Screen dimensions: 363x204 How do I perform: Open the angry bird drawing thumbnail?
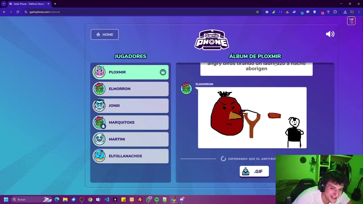[252, 118]
